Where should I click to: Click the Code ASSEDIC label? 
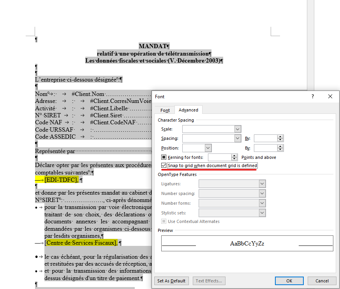[x=55, y=137]
